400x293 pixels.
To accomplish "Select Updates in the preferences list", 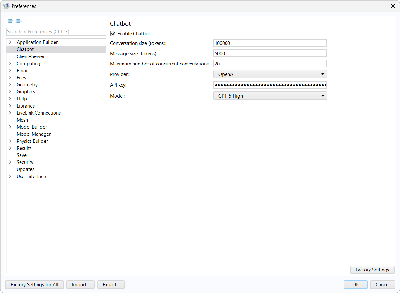I will [x=25, y=169].
